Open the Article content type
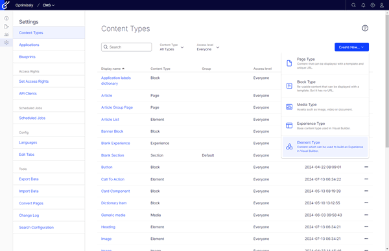The height and width of the screenshot is (251, 389). click(x=107, y=96)
